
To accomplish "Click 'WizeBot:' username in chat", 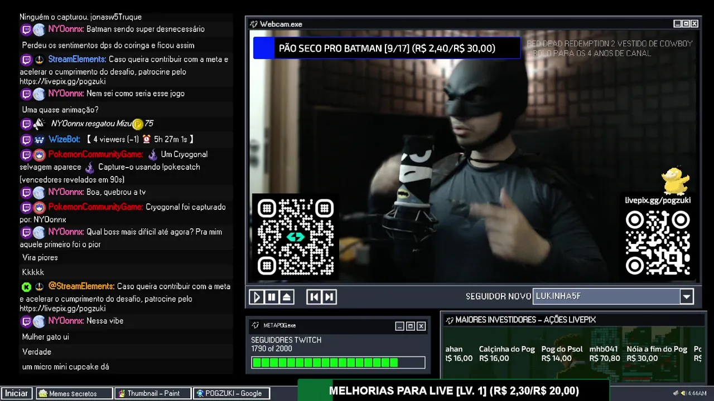I will point(64,139).
